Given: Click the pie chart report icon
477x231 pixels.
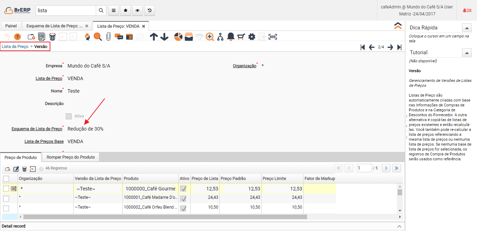Looking at the screenshot, I should pyautogui.click(x=178, y=37).
